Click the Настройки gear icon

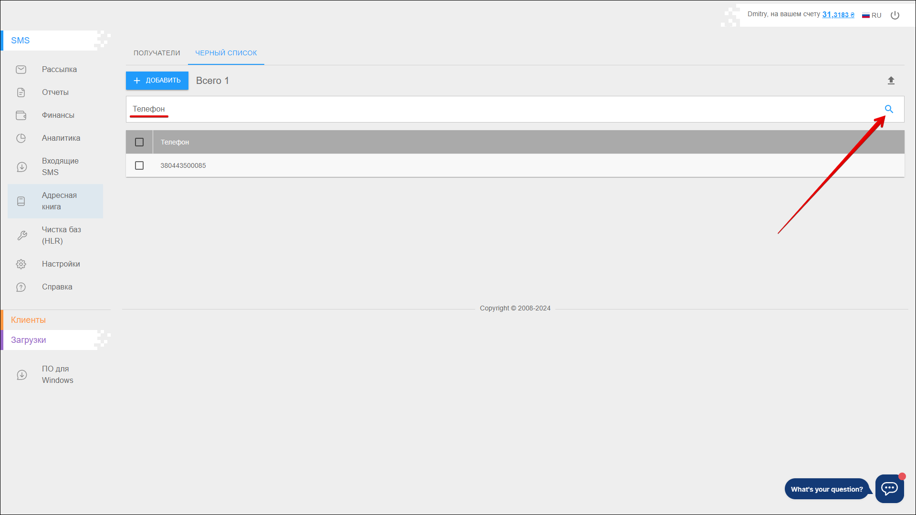click(x=21, y=264)
